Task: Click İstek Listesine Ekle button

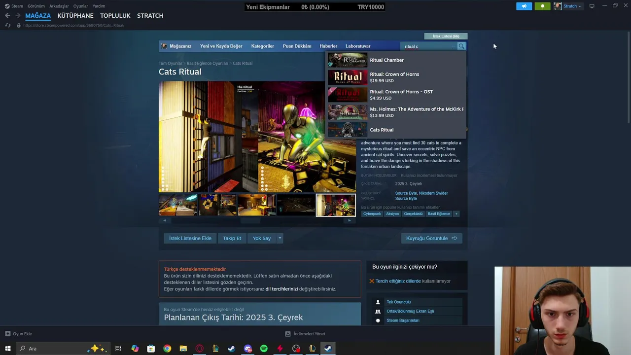Action: coord(190,238)
